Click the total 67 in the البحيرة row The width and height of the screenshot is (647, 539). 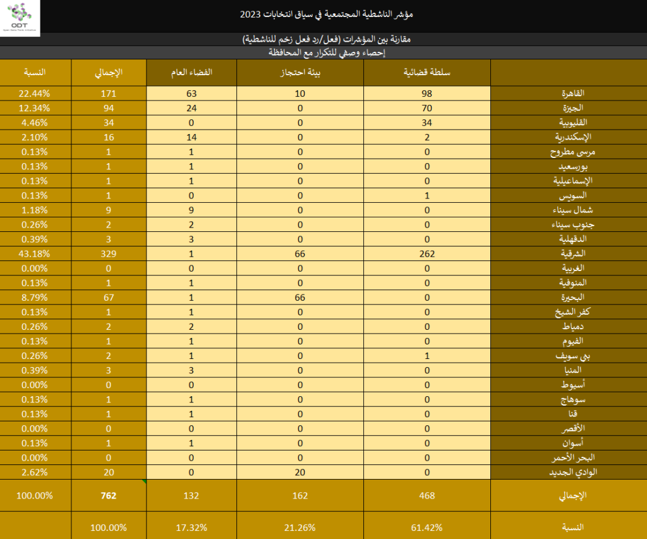(x=109, y=298)
